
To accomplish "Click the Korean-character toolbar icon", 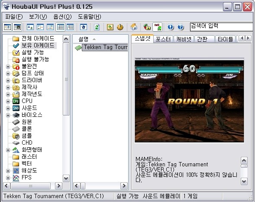I will click(84, 27).
